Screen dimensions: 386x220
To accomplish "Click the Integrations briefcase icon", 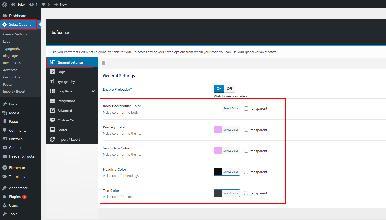I will coord(52,101).
